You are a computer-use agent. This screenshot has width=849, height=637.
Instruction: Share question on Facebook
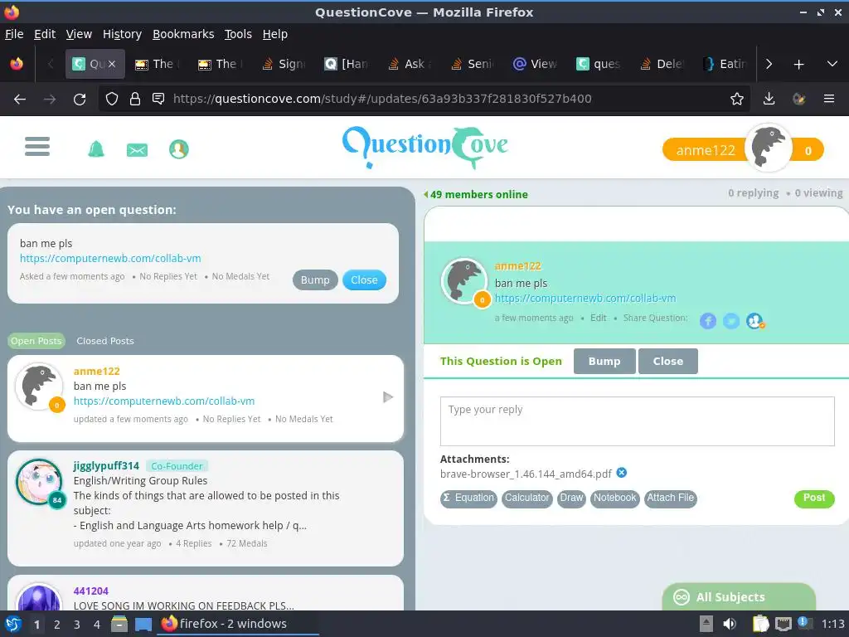pyautogui.click(x=708, y=321)
